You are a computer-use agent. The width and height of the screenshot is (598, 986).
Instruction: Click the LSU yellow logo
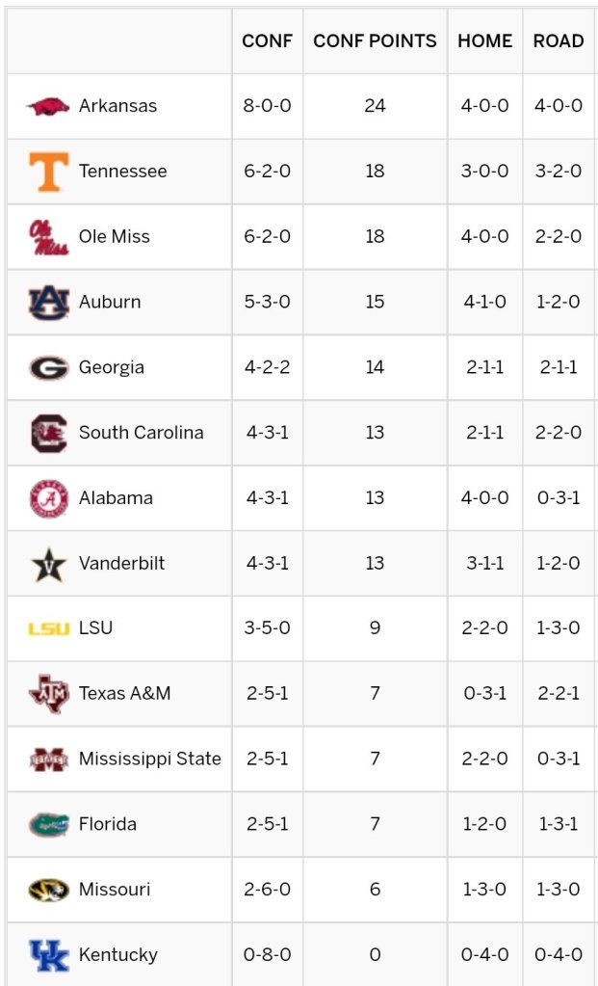(x=48, y=628)
